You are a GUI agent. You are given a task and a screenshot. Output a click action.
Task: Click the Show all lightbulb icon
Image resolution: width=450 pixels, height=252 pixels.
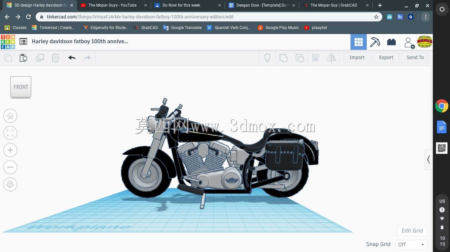coord(267,58)
